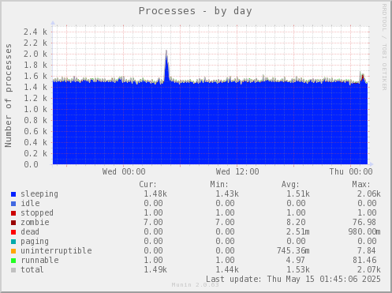Click the 'Max:' column header
Image resolution: width=392 pixels, height=293 pixels.
pyautogui.click(x=361, y=184)
